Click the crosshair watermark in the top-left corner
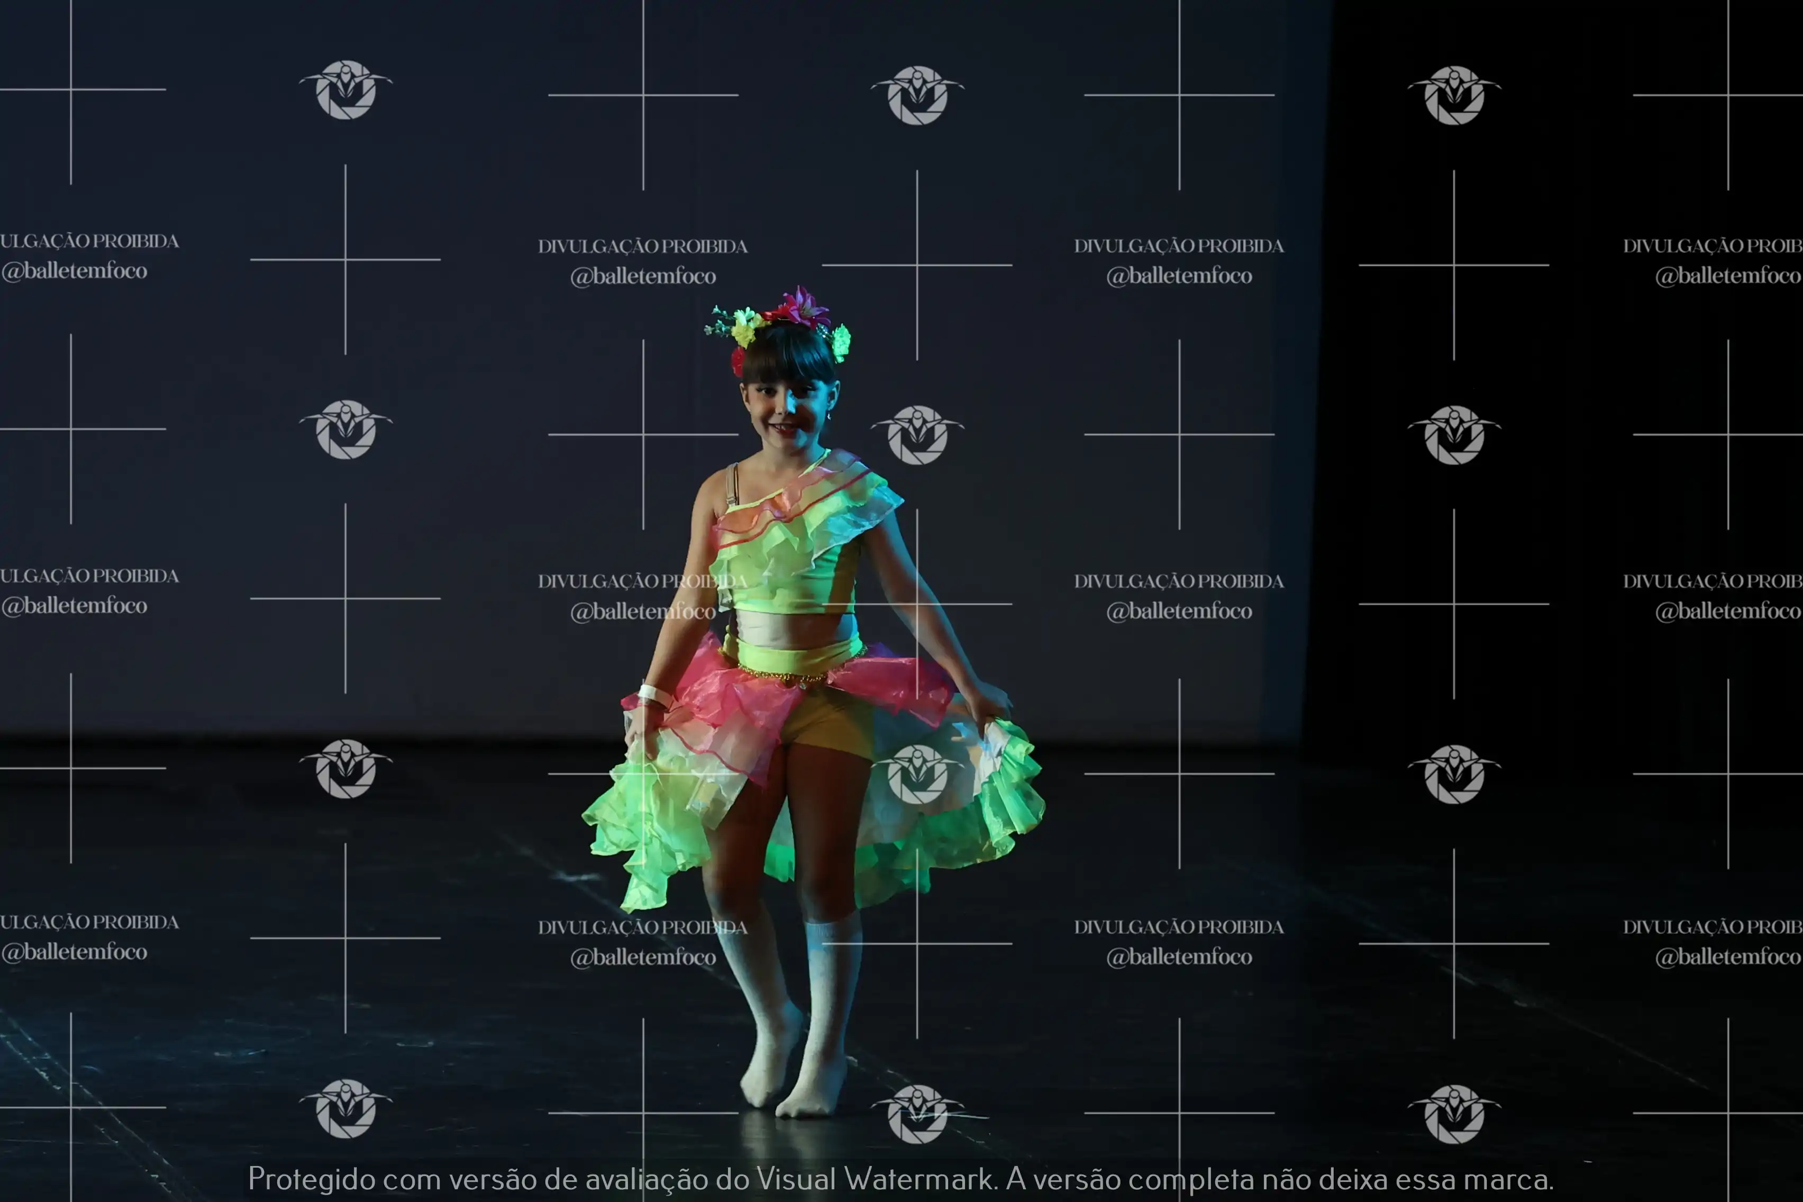The height and width of the screenshot is (1202, 1803). point(71,90)
